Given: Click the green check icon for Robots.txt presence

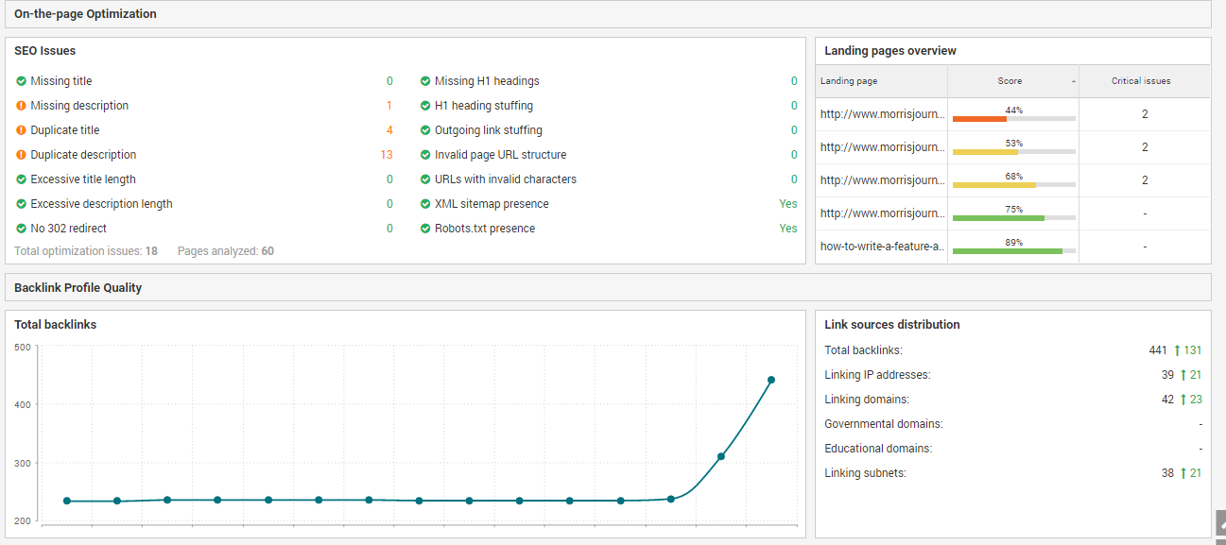Looking at the screenshot, I should point(425,229).
